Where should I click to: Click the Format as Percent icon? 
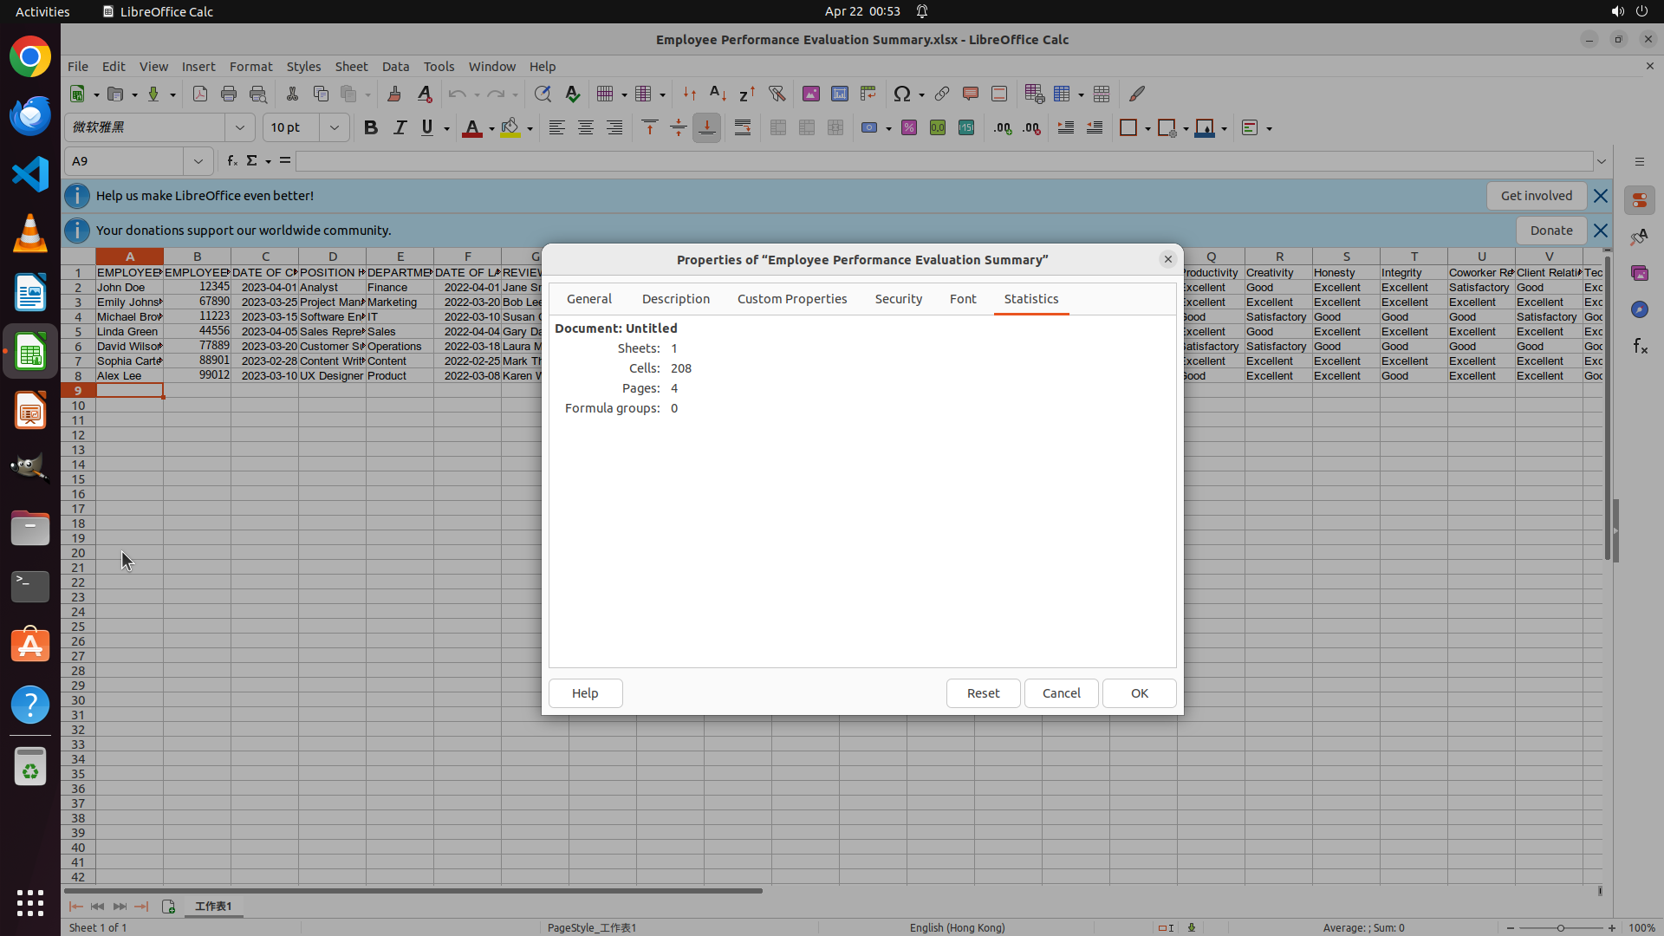pyautogui.click(x=908, y=127)
